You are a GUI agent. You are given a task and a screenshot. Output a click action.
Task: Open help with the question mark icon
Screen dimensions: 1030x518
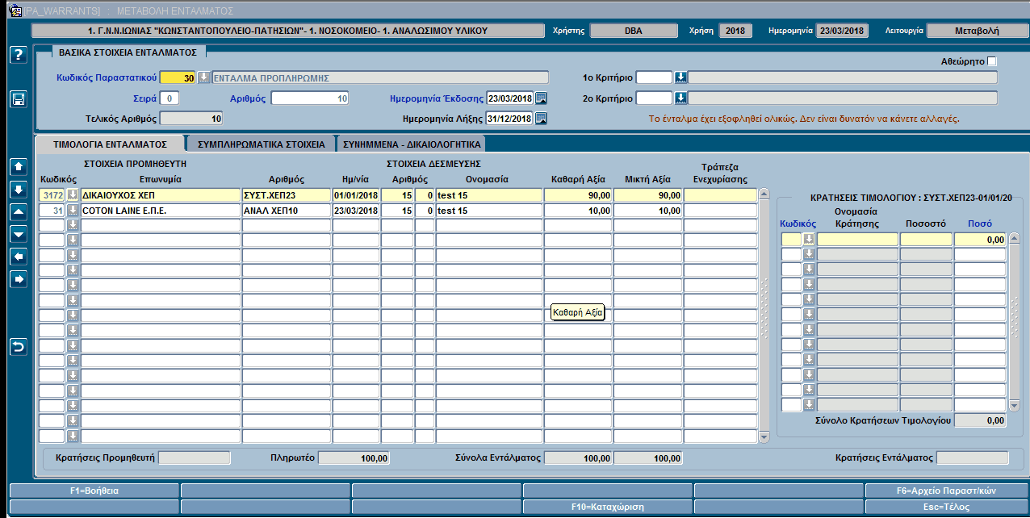[18, 55]
